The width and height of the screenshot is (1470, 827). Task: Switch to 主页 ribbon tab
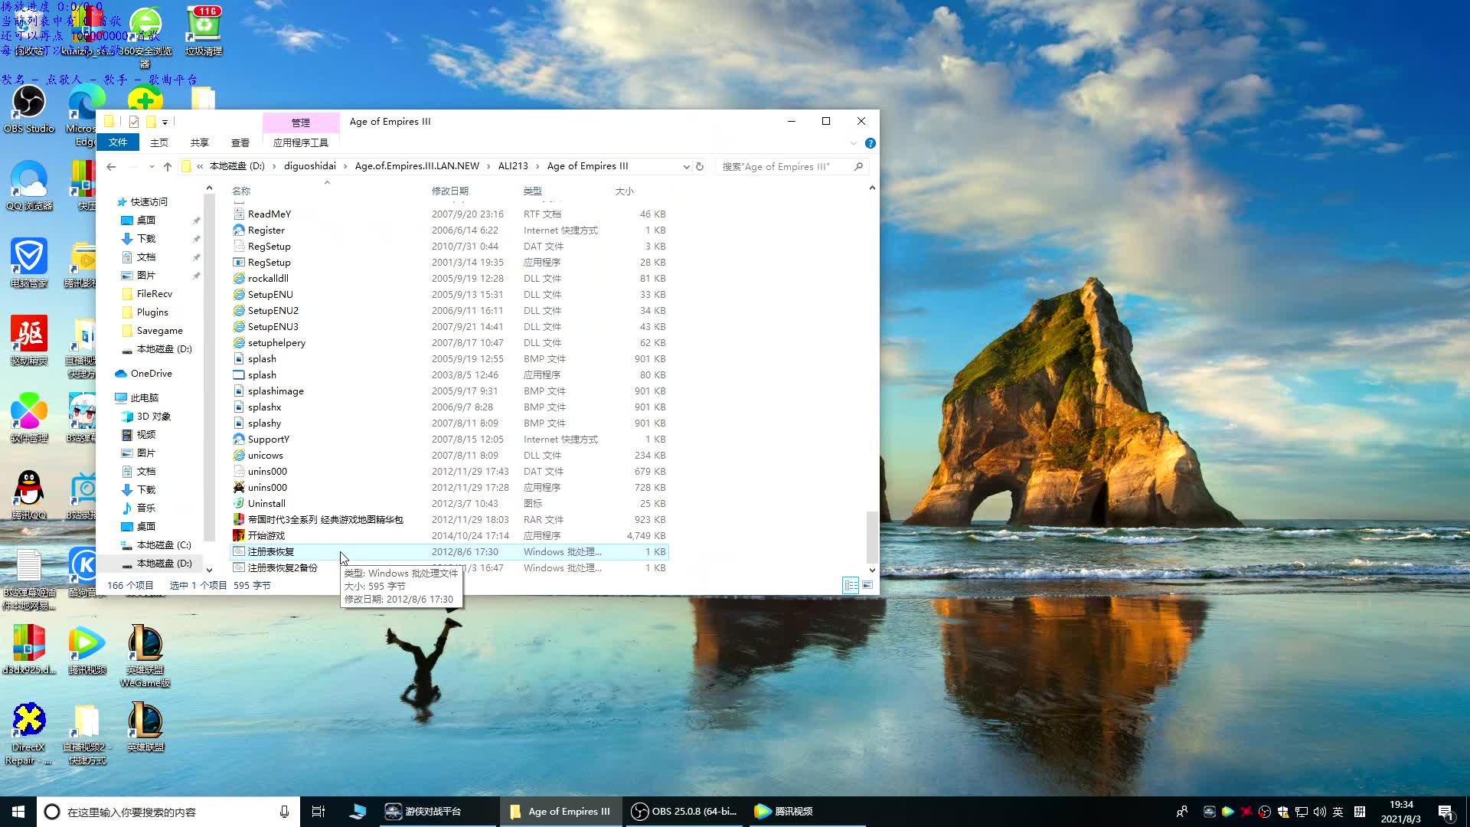click(x=159, y=142)
